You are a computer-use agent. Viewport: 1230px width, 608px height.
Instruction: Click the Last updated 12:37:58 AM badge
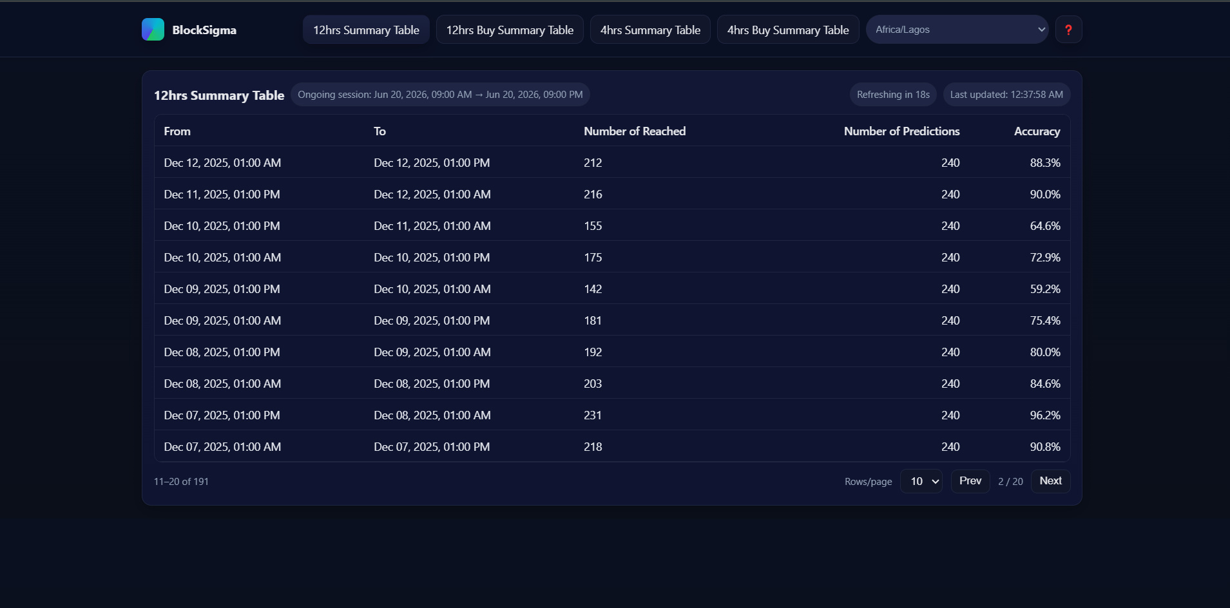point(1006,95)
